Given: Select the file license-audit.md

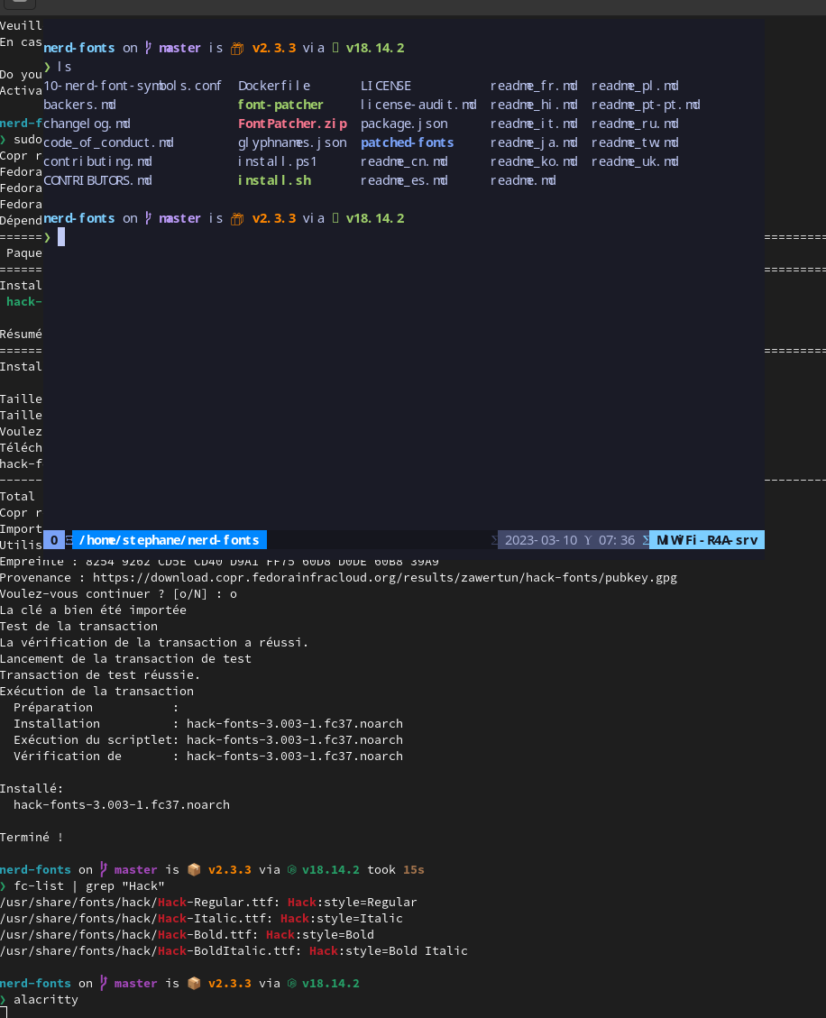Looking at the screenshot, I should (418, 105).
